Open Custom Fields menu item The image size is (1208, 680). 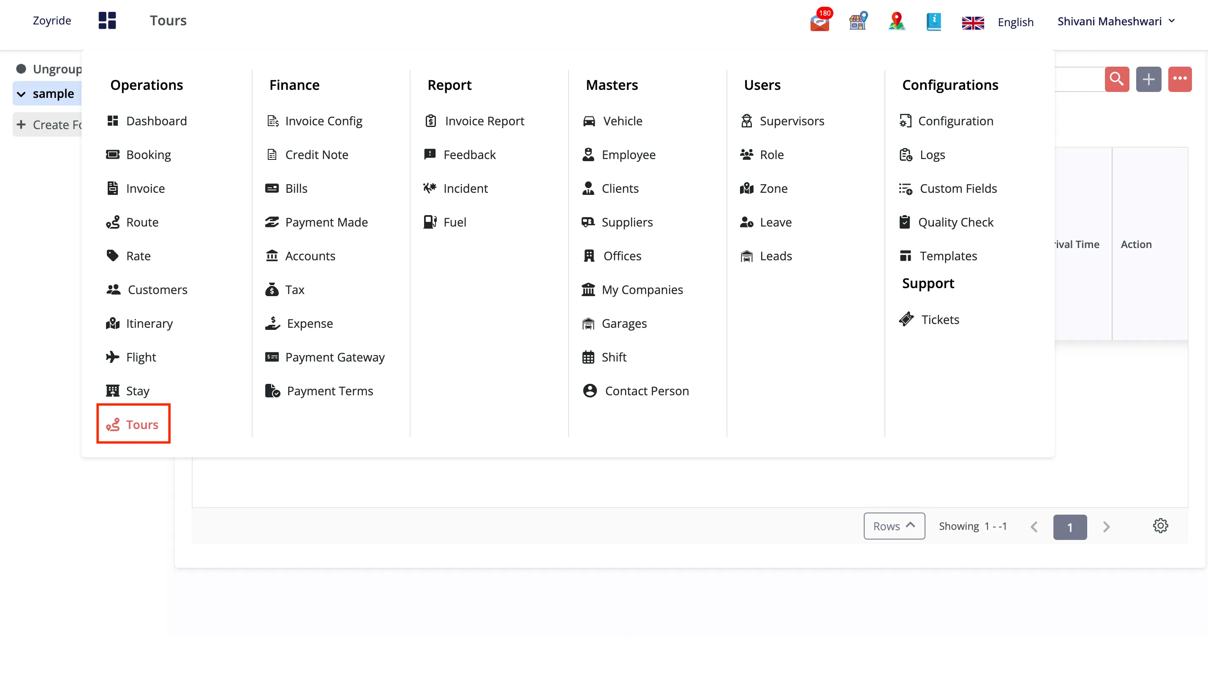[948, 188]
